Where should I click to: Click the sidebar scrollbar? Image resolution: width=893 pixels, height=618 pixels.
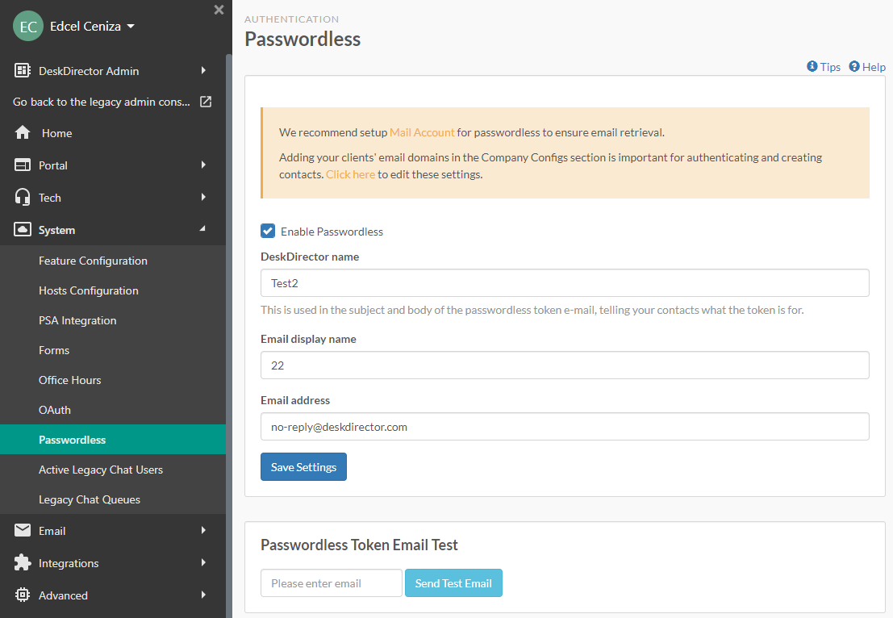(x=229, y=336)
